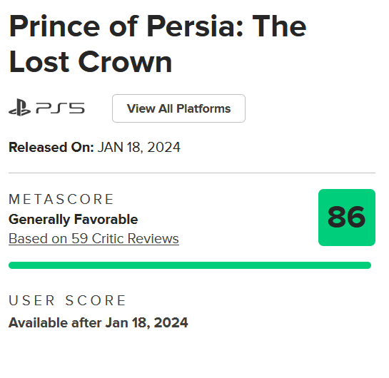This screenshot has height=378, width=389.
Task: Click the green Metascore distribution bar
Action: tap(190, 265)
